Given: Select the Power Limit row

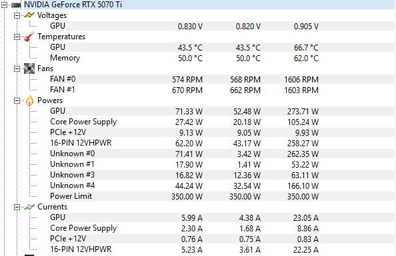Looking at the screenshot, I should coord(222,196).
